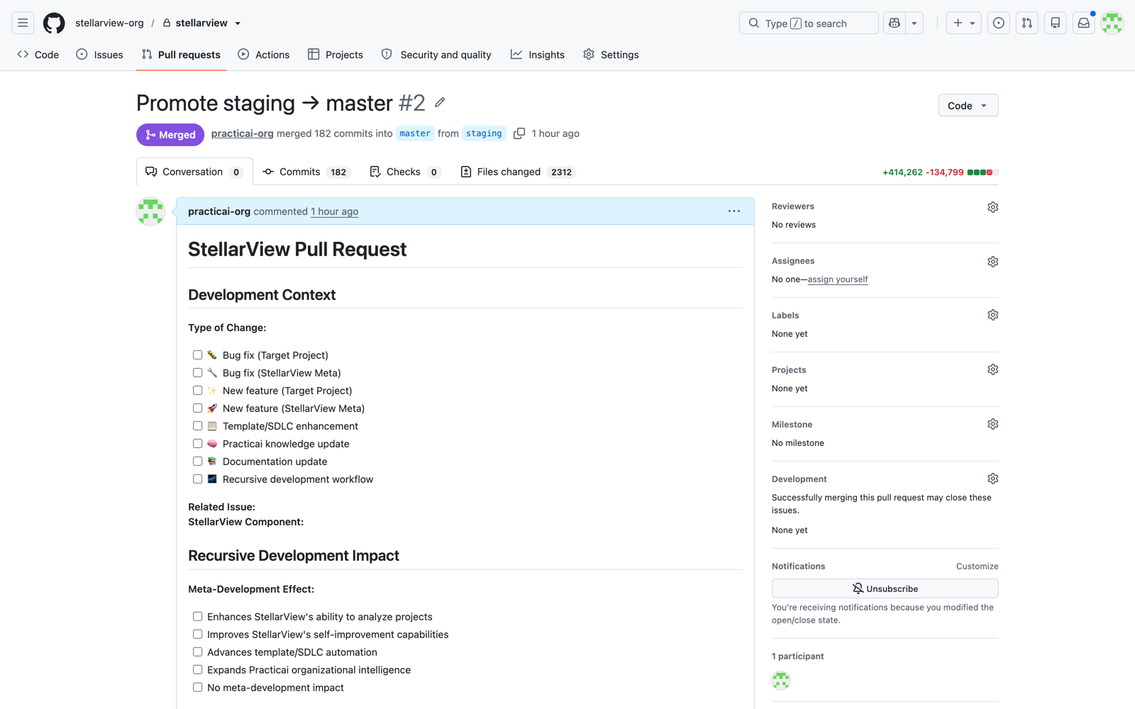Edit Reviewers with the gear icon

pos(992,207)
